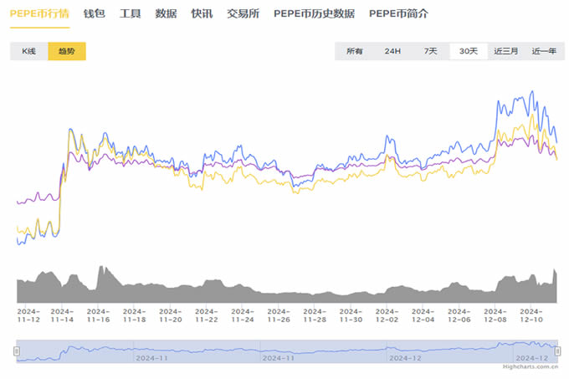Click the navigator selected range area

coord(287,351)
